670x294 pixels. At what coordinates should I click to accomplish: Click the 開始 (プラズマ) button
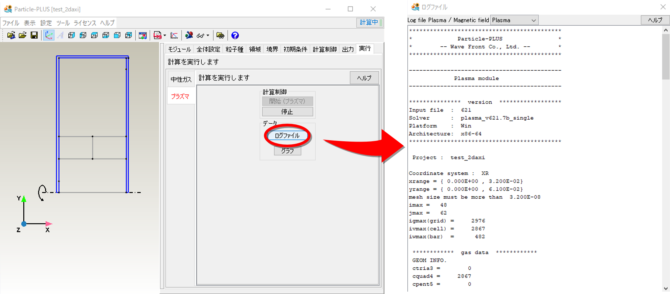tap(288, 101)
